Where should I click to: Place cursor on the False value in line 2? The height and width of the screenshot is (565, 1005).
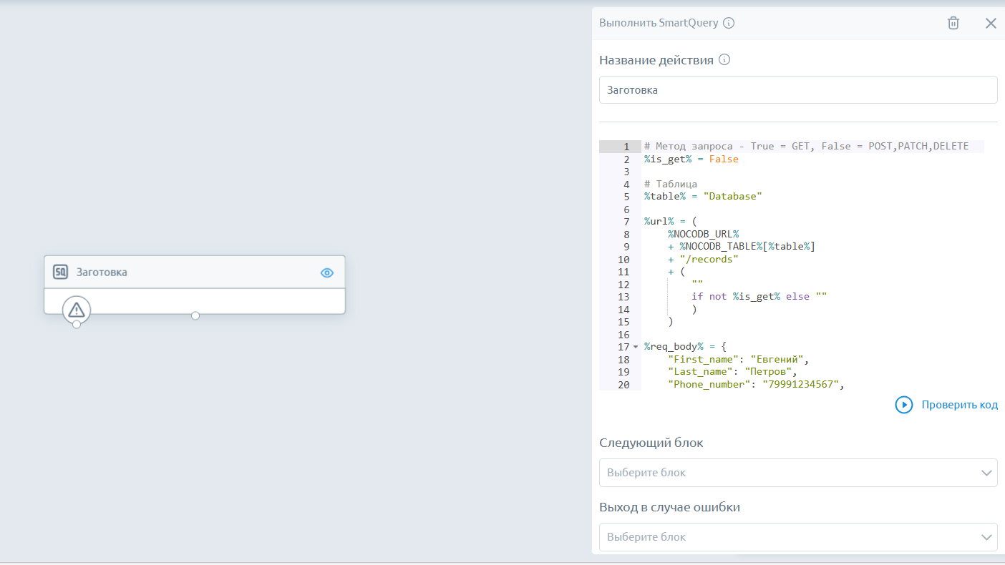pos(724,159)
